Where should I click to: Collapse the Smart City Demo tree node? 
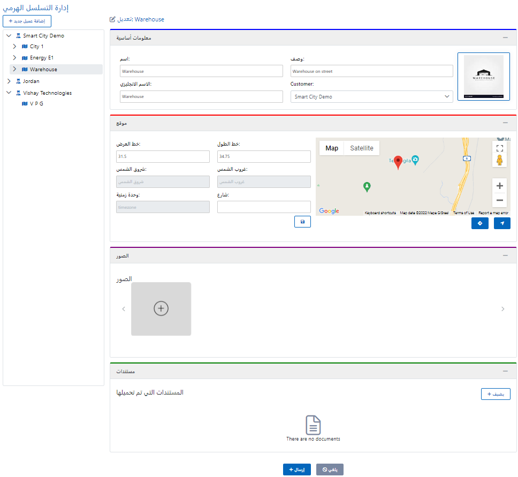[9, 36]
